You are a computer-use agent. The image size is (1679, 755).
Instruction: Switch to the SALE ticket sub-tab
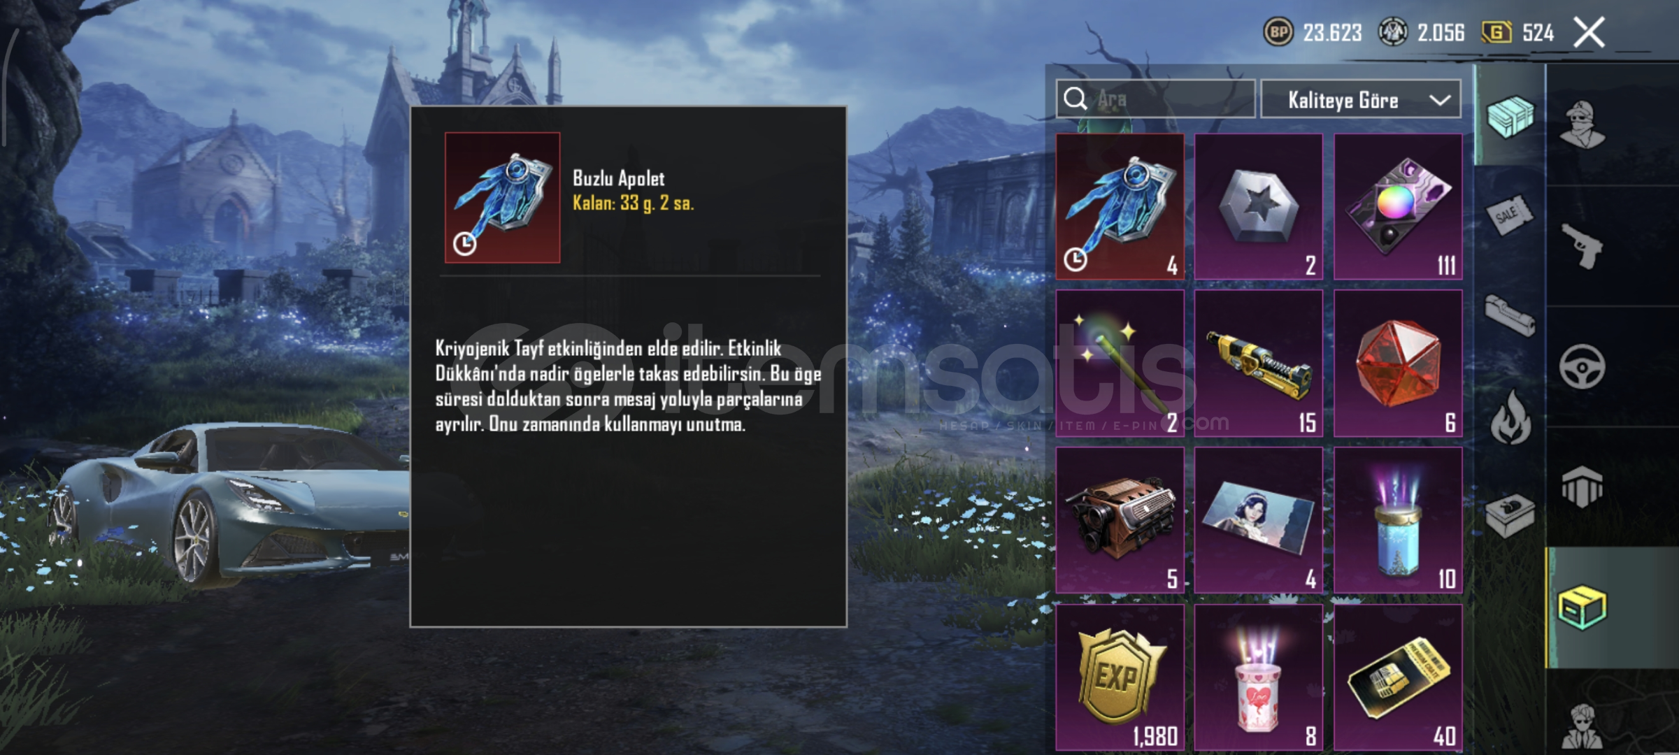[x=1510, y=216]
